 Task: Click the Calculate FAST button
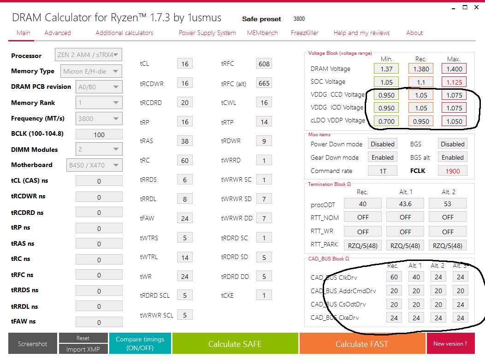[x=362, y=343]
